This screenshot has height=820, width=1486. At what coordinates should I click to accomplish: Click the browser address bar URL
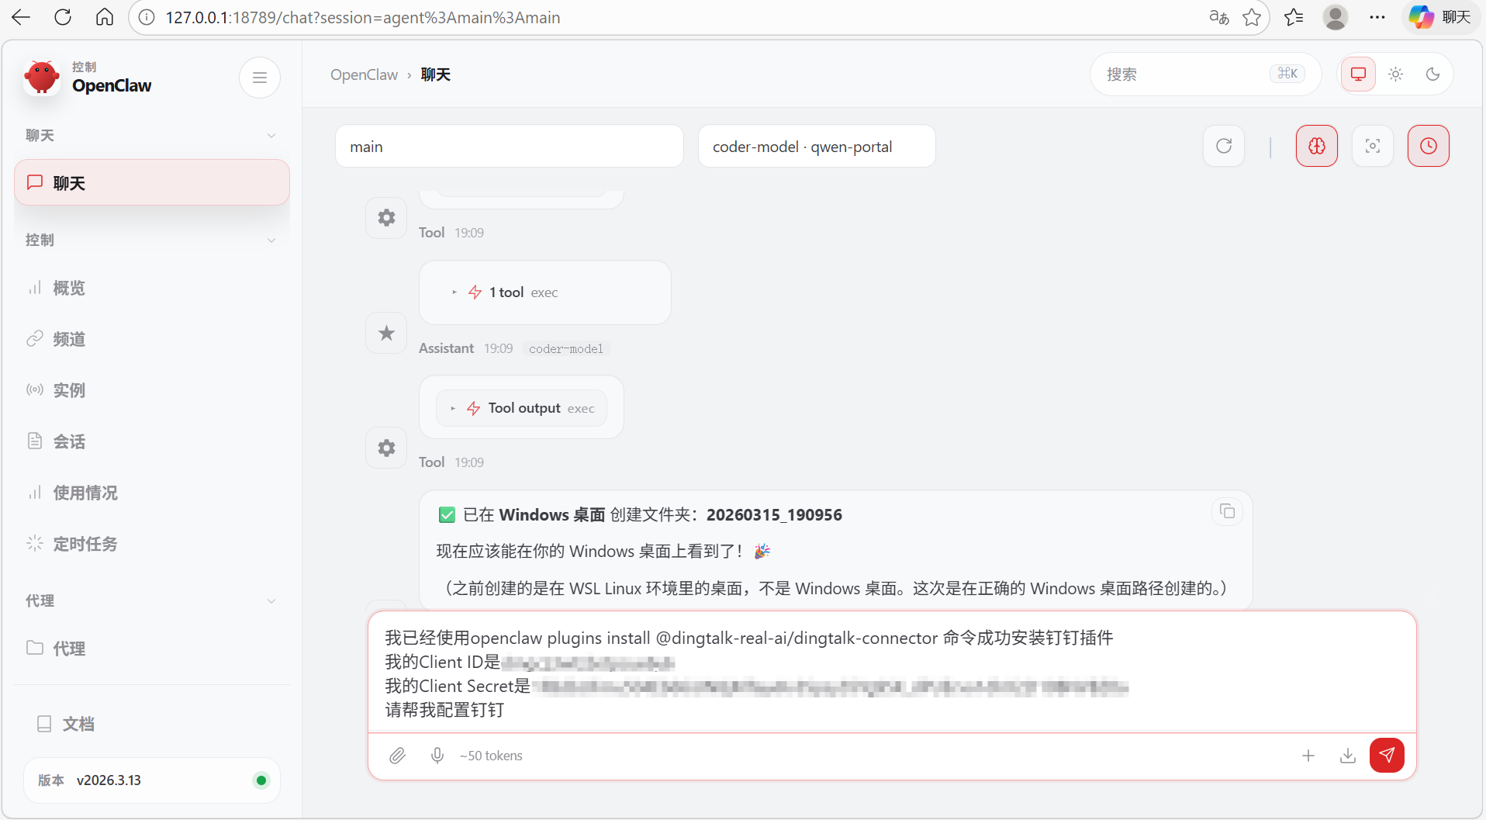(363, 17)
